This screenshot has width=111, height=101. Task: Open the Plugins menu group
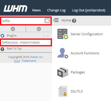coord(12,36)
